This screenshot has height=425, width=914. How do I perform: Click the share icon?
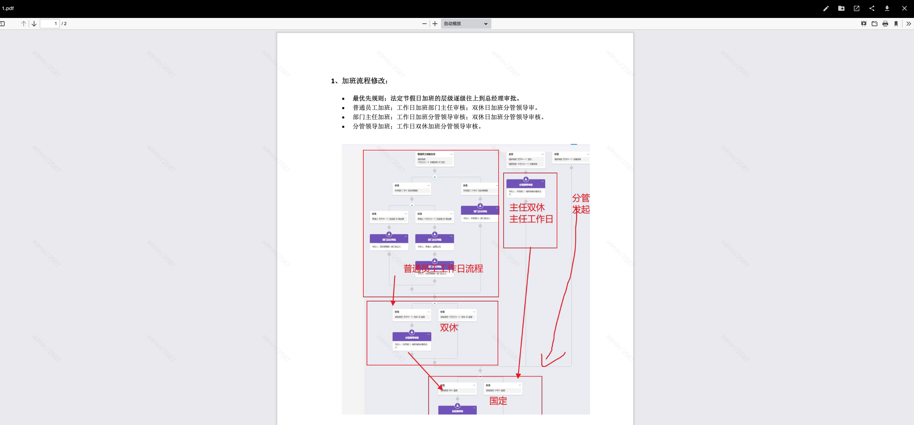click(872, 9)
